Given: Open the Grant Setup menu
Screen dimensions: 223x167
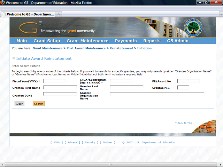Looking at the screenshot, I should (47, 41).
